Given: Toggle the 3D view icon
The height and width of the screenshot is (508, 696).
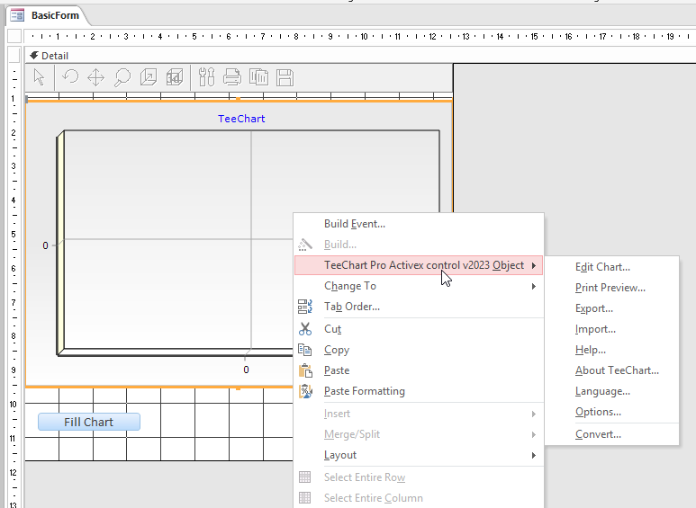Looking at the screenshot, I should tap(175, 77).
